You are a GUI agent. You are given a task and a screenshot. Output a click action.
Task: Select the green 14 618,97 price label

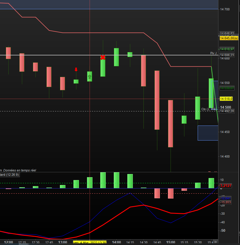[227, 49]
